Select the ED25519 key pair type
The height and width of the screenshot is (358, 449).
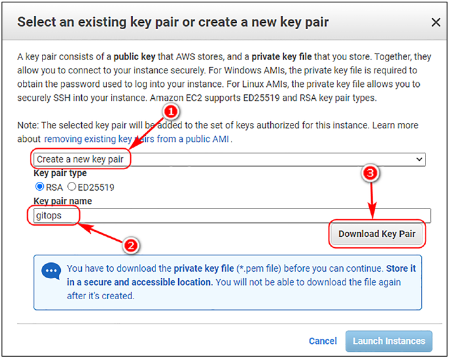click(x=72, y=186)
